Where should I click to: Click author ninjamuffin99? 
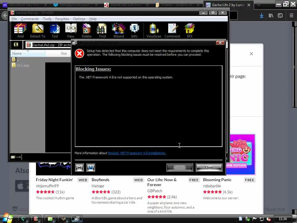(47, 186)
